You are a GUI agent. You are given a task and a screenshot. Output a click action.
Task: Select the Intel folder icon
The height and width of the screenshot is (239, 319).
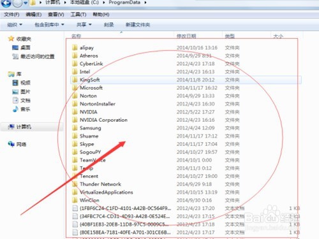click(x=75, y=71)
